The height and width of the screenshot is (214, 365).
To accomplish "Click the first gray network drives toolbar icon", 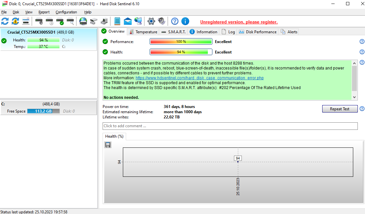I will (x=93, y=22).
